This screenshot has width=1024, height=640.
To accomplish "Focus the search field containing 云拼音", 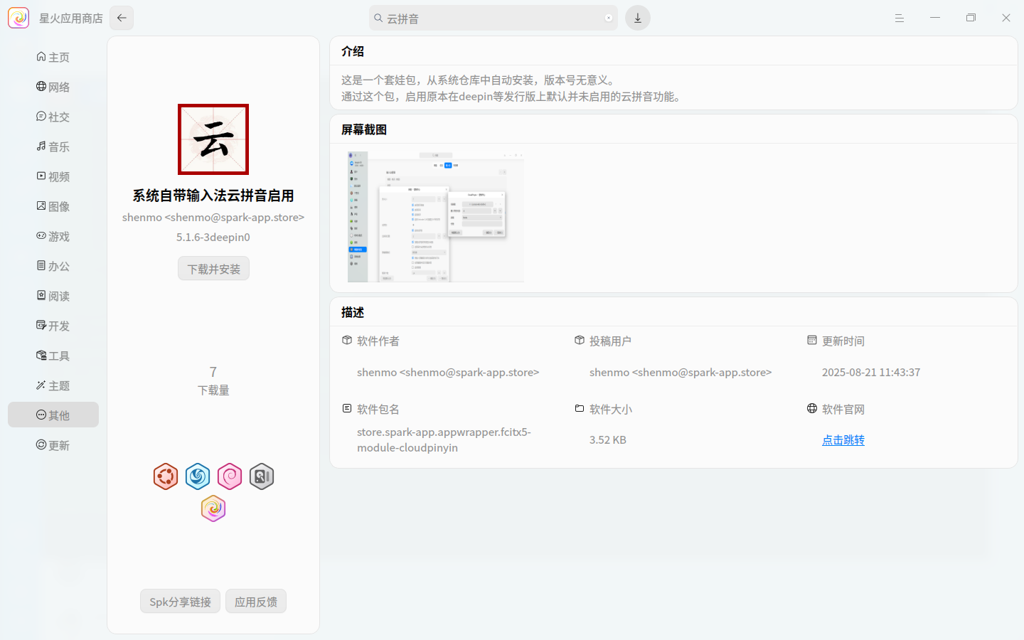I will 494,18.
